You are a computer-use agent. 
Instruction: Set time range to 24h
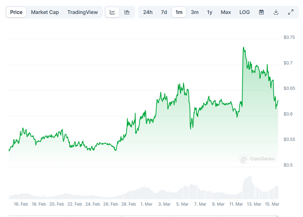148,12
